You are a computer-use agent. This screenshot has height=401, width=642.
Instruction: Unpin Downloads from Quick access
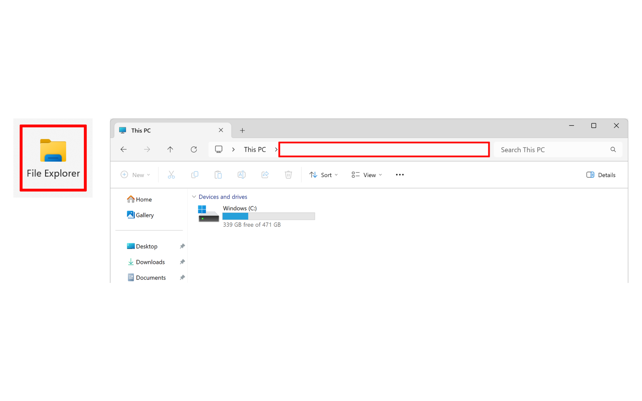182,262
